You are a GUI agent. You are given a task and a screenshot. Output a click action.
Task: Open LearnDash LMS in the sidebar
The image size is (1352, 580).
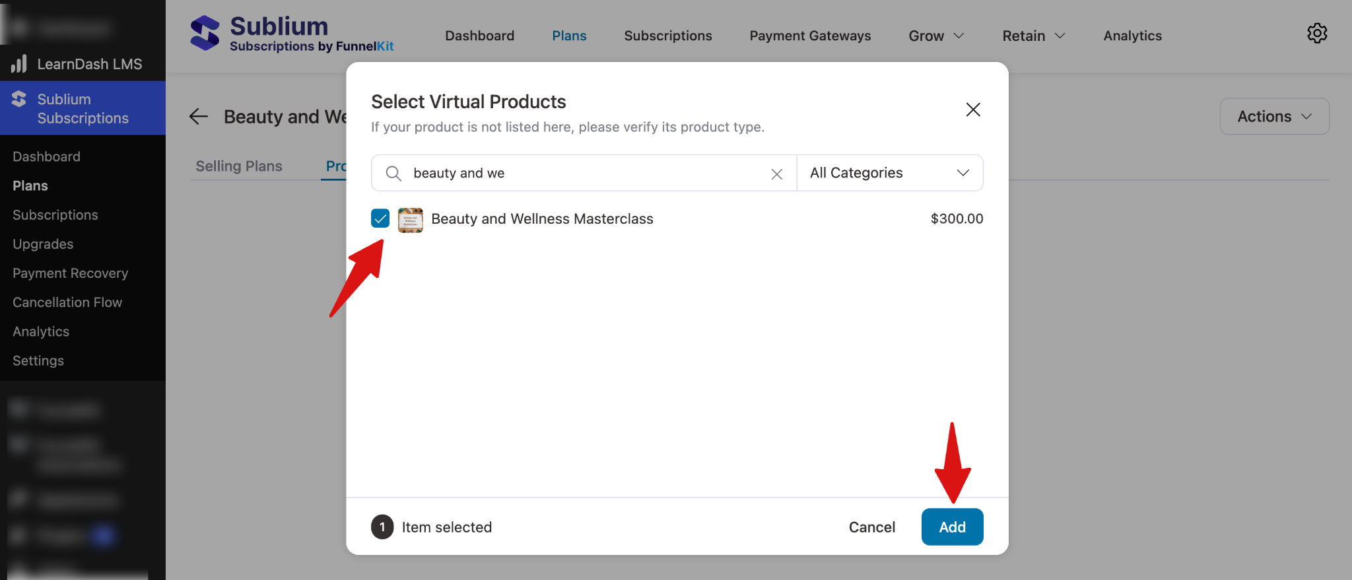pyautogui.click(x=90, y=64)
